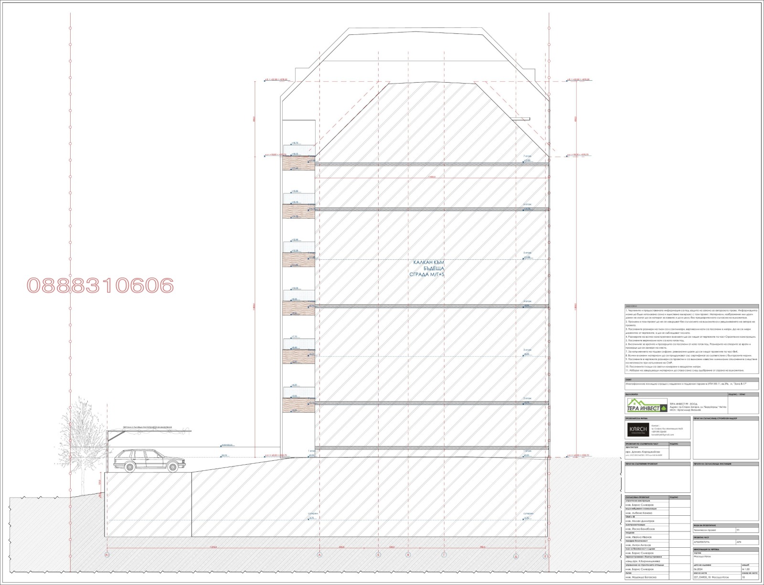Select the Технически проект phase cell
The height and width of the screenshot is (585, 764).
point(714,530)
